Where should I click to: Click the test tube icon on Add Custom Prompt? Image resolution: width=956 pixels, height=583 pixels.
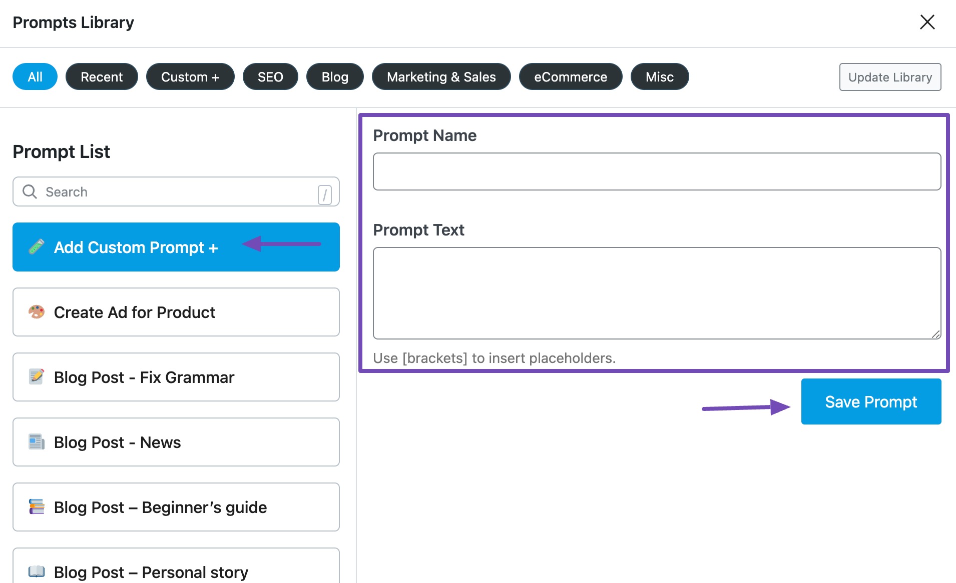37,247
